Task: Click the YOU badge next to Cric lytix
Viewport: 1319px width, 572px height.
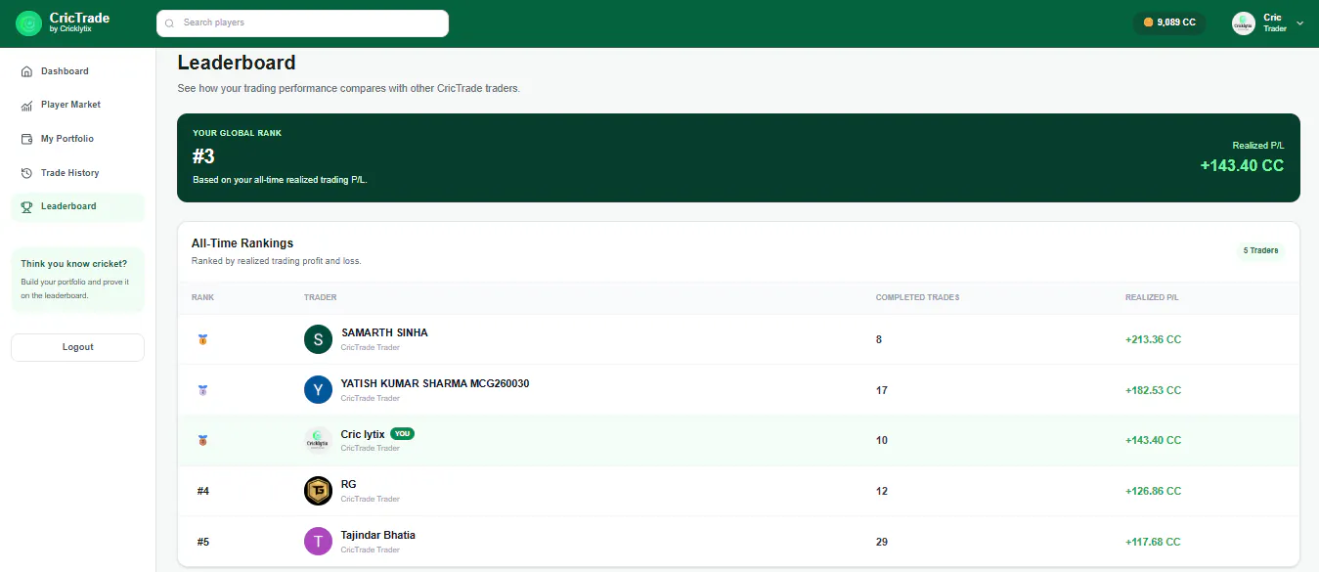Action: tap(402, 433)
